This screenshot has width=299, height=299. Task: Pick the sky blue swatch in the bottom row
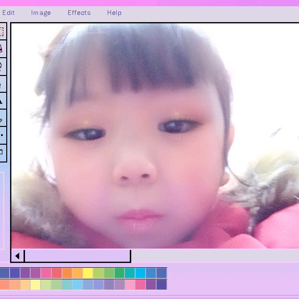(x=77, y=285)
